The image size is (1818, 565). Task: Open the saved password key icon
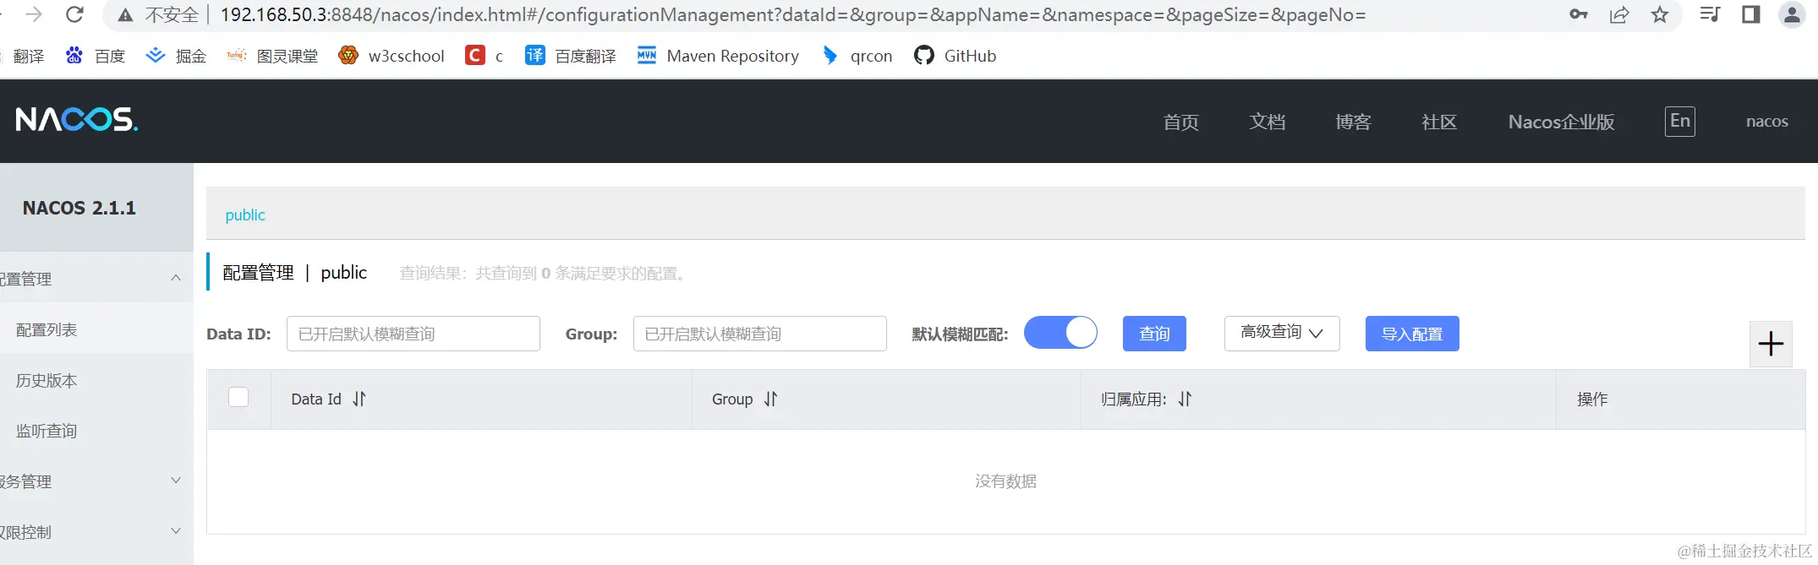coord(1578,14)
